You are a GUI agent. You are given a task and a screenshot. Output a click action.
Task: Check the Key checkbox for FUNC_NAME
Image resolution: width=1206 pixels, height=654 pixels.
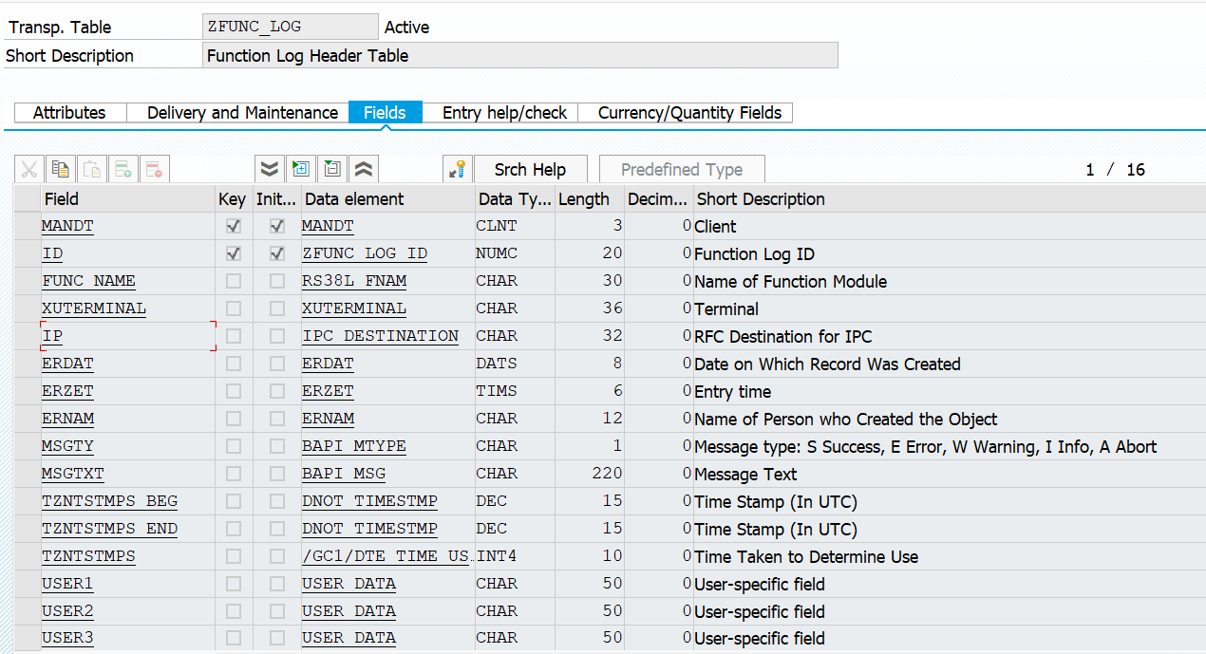(234, 282)
